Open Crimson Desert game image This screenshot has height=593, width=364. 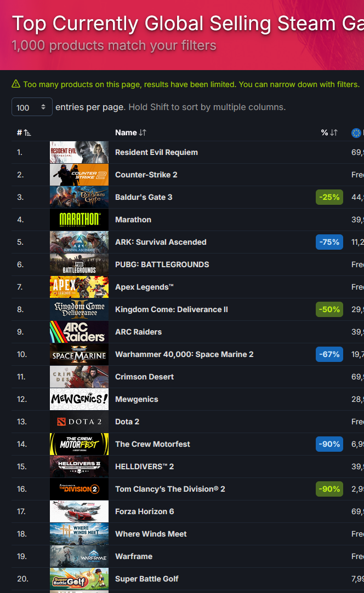coord(79,377)
